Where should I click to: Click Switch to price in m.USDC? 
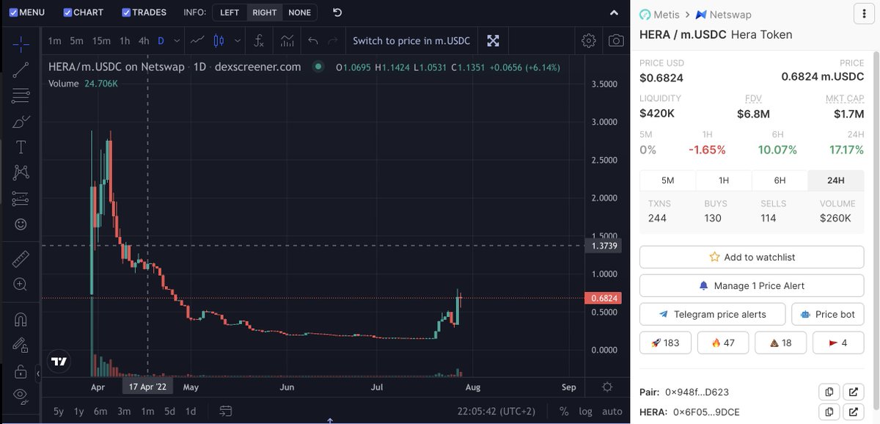(411, 40)
